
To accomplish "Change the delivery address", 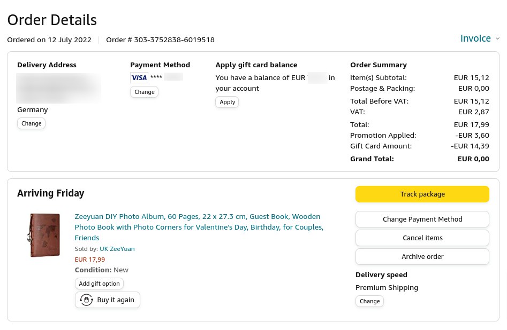I will point(31,123).
